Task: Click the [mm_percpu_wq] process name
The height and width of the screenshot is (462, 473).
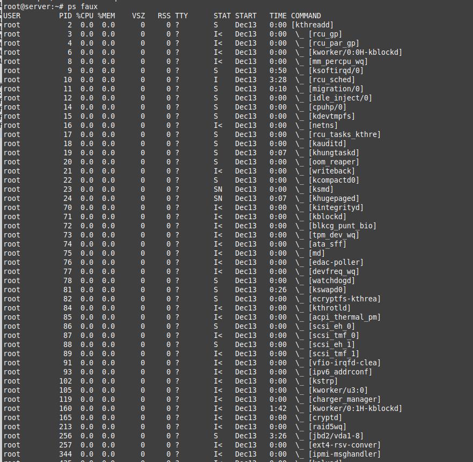Action: 338,61
